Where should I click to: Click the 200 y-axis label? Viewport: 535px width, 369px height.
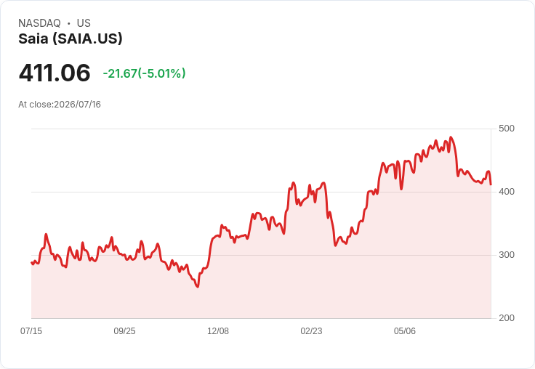tap(507, 318)
